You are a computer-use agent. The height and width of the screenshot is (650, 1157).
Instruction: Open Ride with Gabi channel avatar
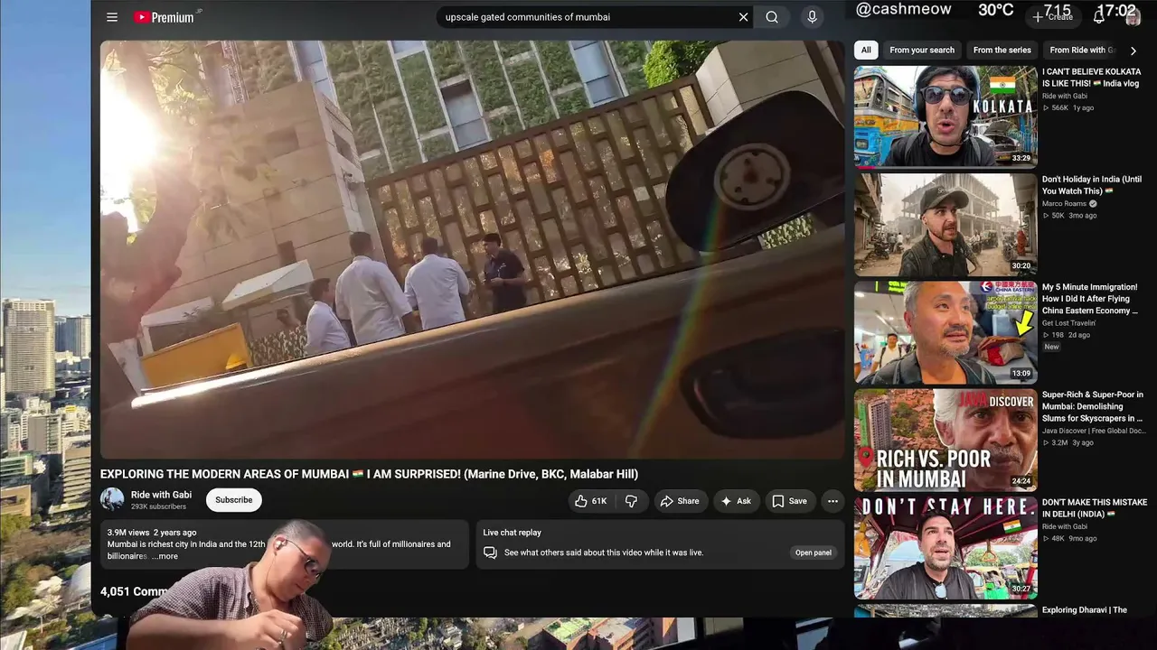(x=112, y=499)
